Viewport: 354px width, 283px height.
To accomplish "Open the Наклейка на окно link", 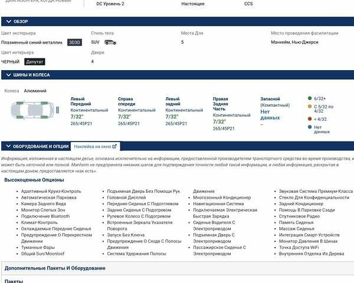I will 91,146.
